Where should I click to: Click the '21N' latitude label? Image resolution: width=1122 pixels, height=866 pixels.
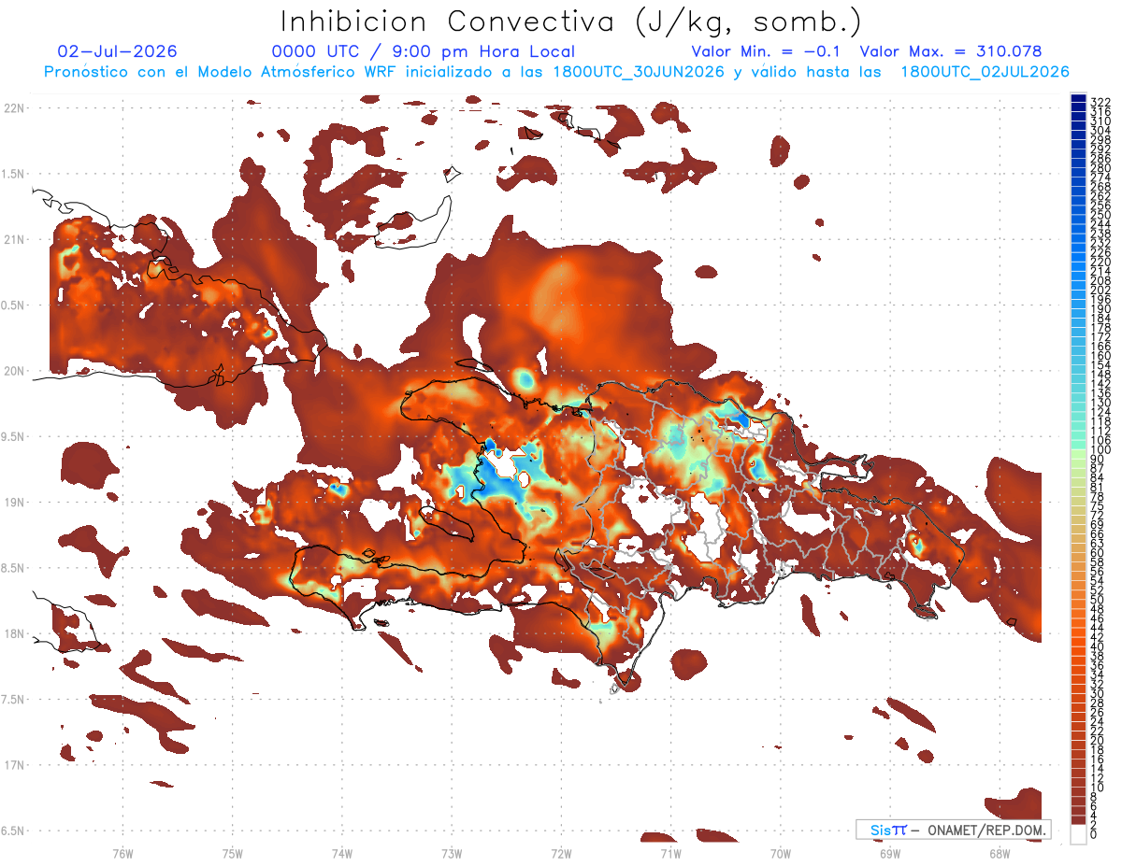(x=13, y=240)
